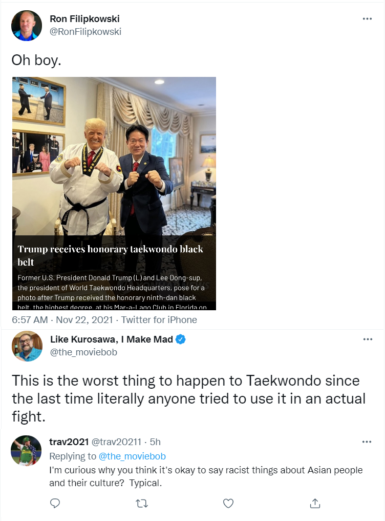Image resolution: width=385 pixels, height=521 pixels.
Task: Open the trav2021 display name
Action: click(69, 442)
